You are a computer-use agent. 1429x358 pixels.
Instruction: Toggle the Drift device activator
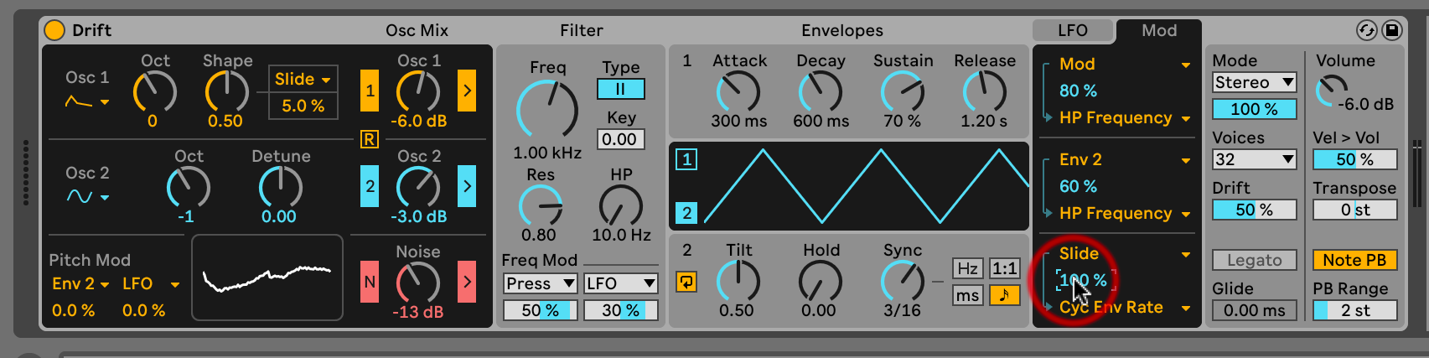54,30
